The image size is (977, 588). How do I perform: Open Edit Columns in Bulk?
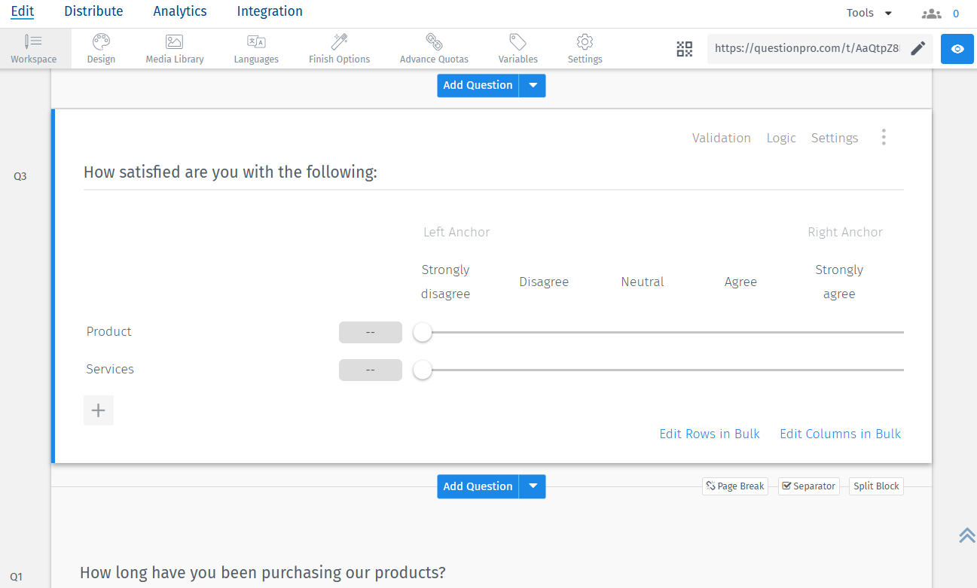840,434
